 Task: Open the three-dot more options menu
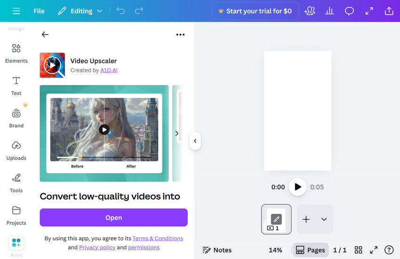pyautogui.click(x=180, y=34)
